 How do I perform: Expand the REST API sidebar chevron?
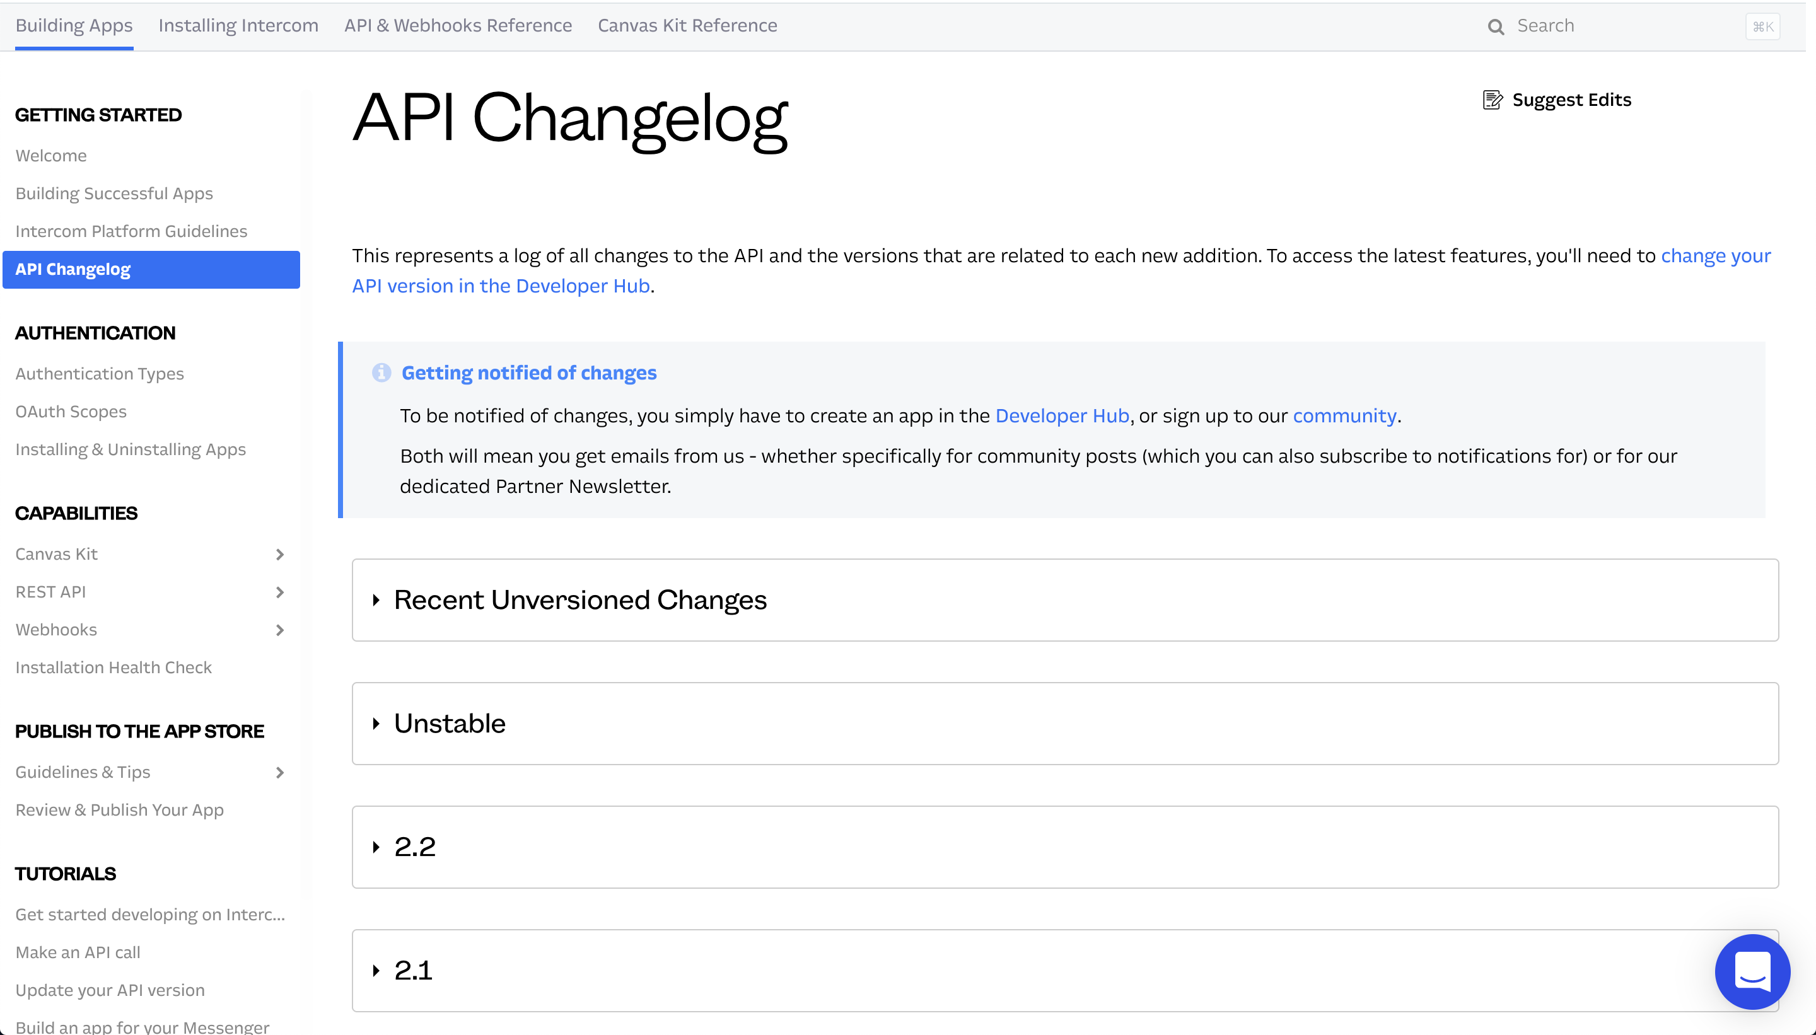[279, 592]
